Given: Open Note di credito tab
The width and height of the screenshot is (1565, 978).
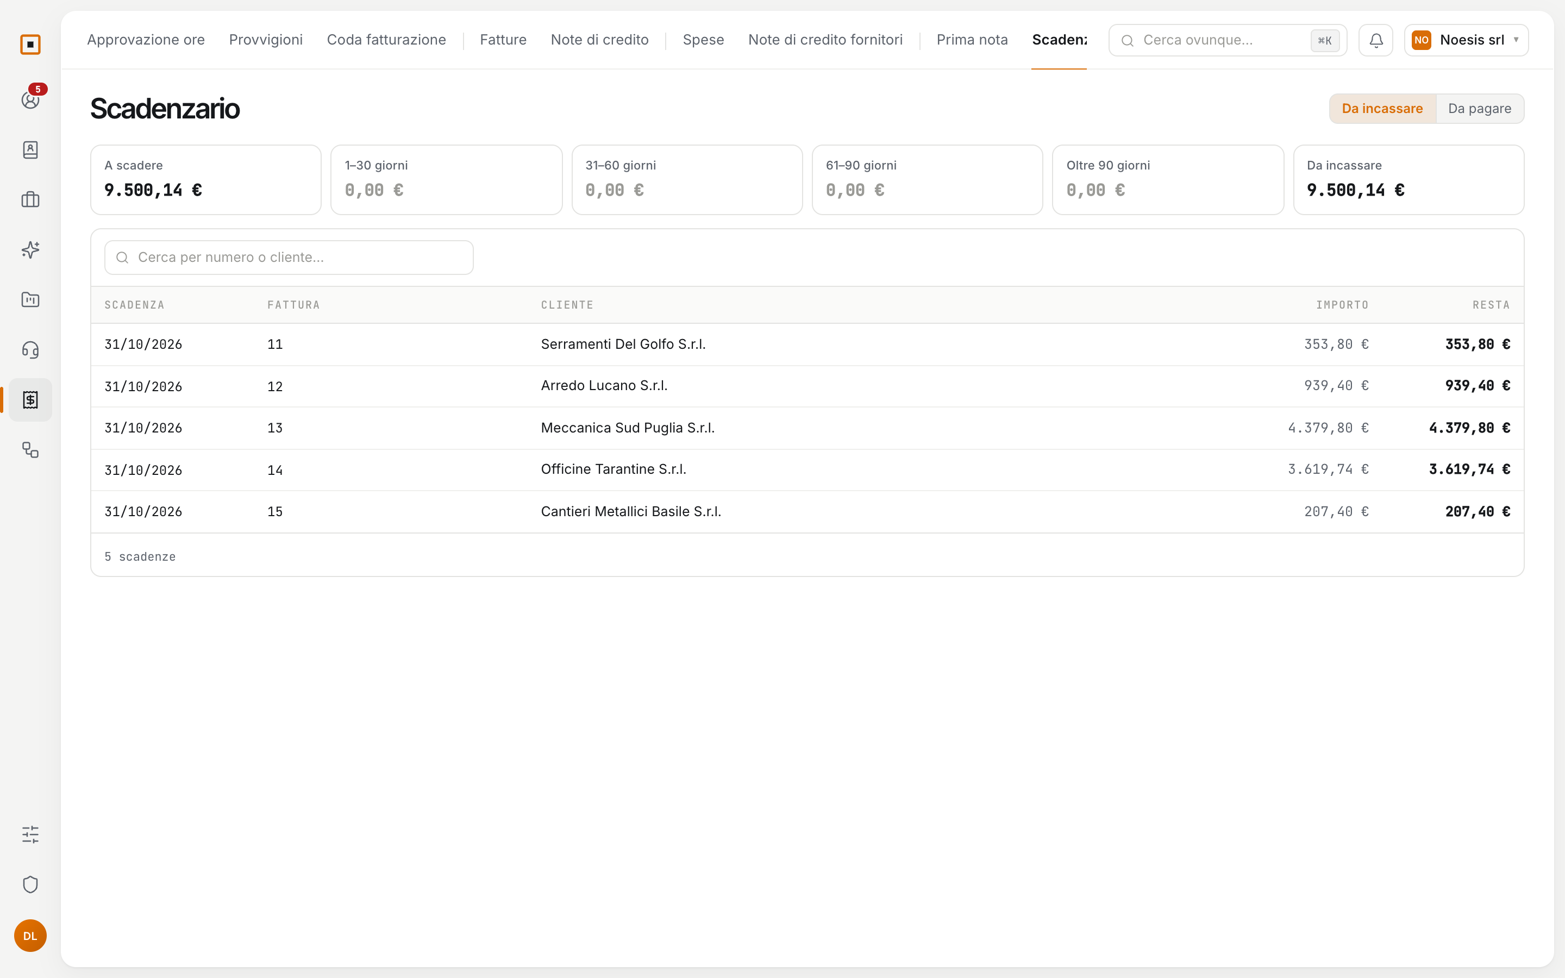Looking at the screenshot, I should click(x=599, y=40).
